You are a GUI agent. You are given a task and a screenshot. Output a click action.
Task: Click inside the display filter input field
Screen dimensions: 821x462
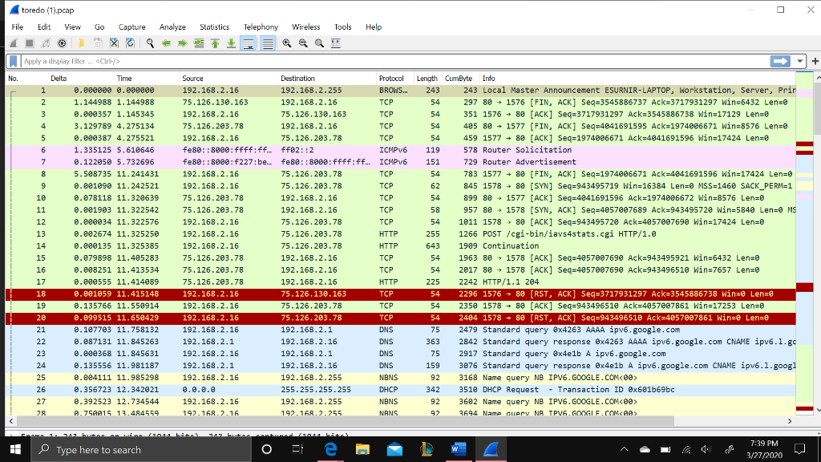point(321,60)
